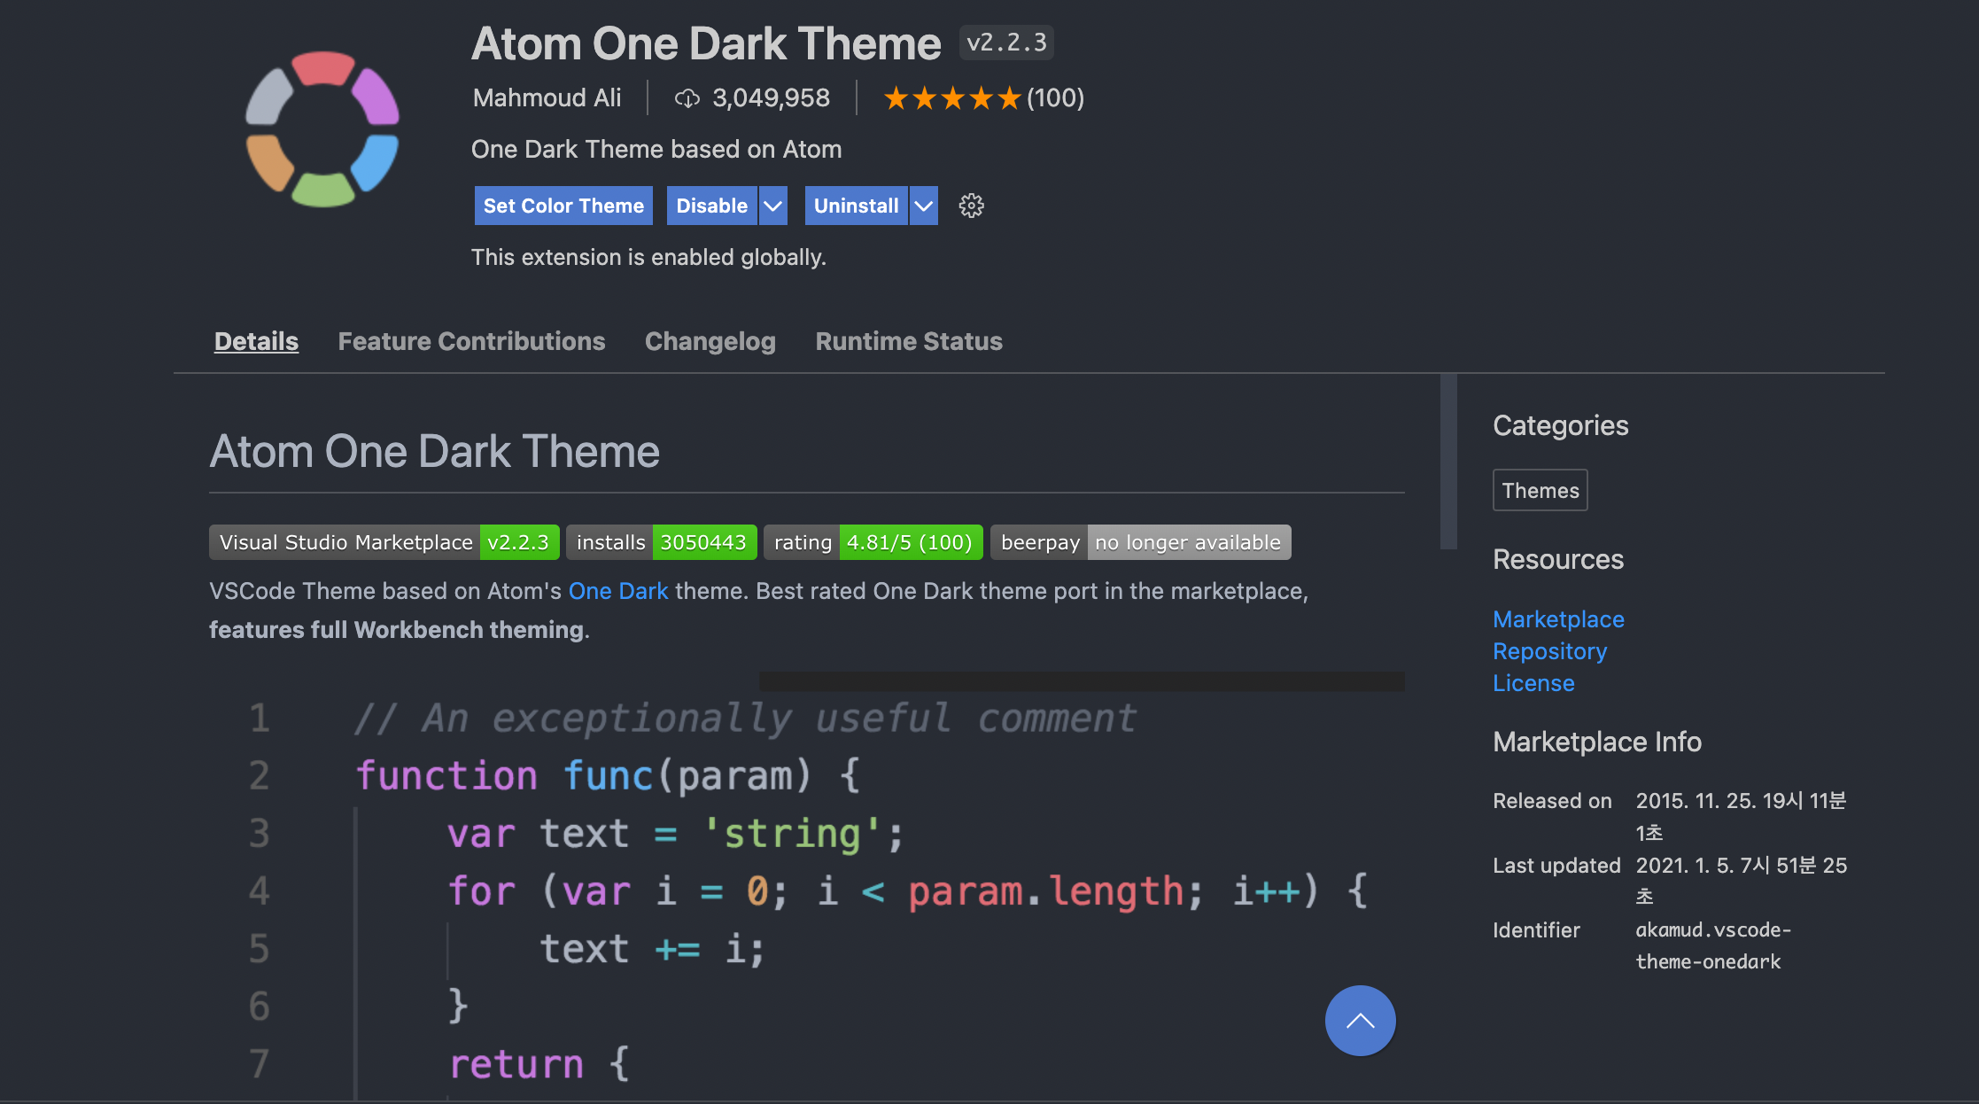Click the Resources heading
Image resolution: width=1979 pixels, height=1104 pixels.
click(1558, 559)
